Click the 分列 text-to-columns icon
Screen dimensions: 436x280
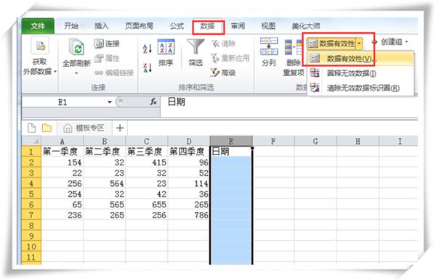pyautogui.click(x=269, y=46)
